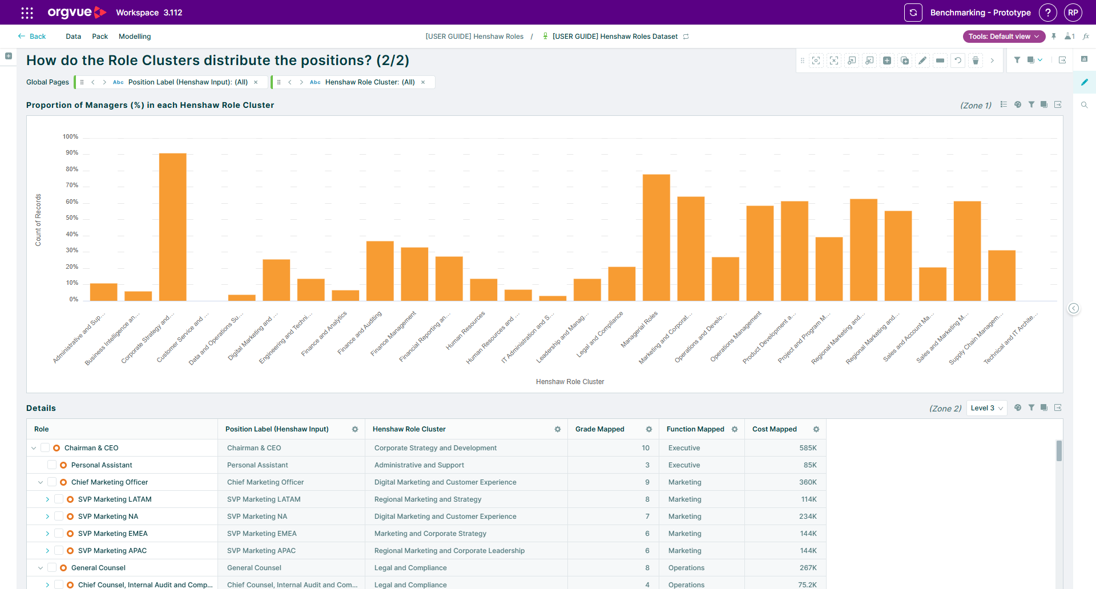Select the pencil edit tool in toolbar
Image resolution: width=1096 pixels, height=589 pixels.
pyautogui.click(x=922, y=60)
